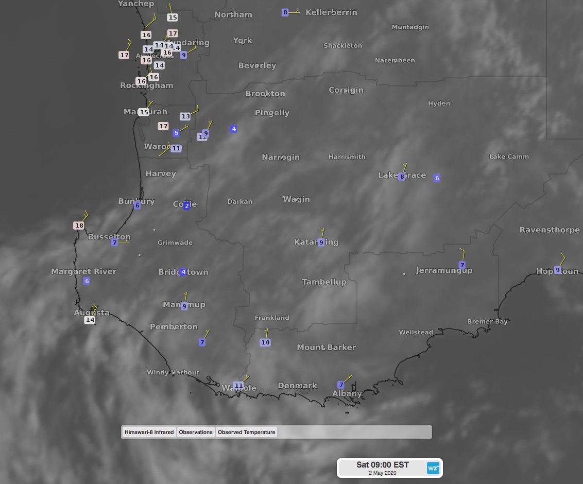Switch to the Observations tab
Viewport: 583px width, 484px height.
196,432
